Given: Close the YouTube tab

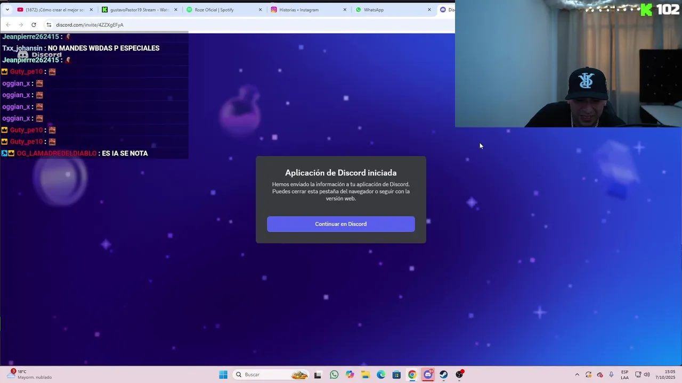Looking at the screenshot, I should (91, 10).
